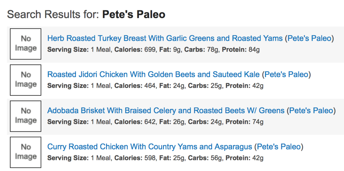Click Pete's Paleo brand link beside Curry Chicken
Image resolution: width=344 pixels, height=171 pixels.
coord(278,147)
